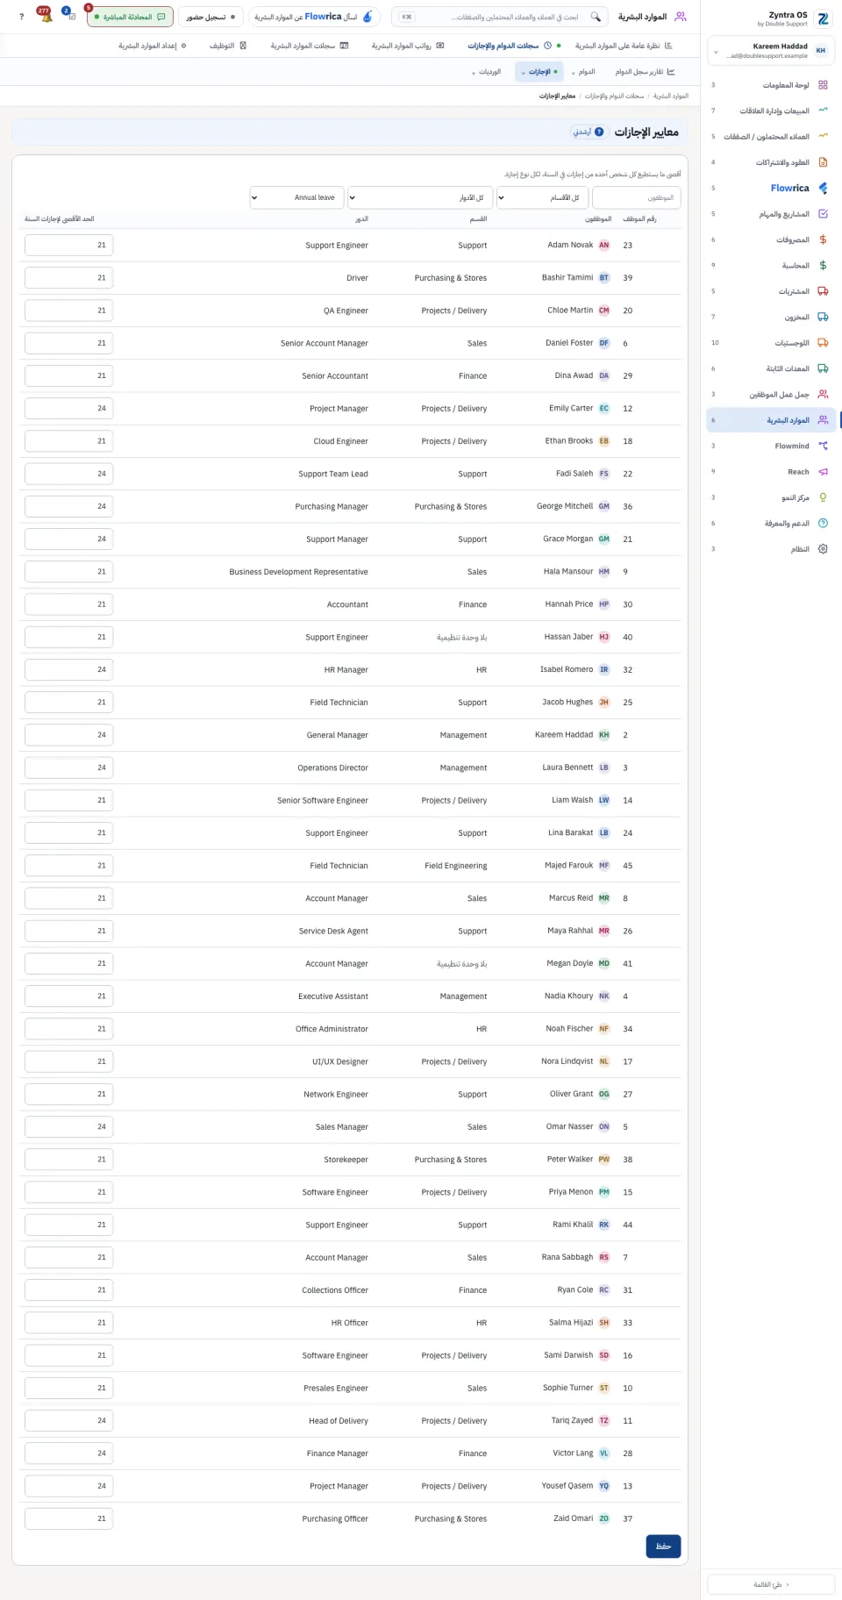The image size is (842, 1600).
Task: Expand the Kareem Haddad account menu
Action: tap(771, 50)
